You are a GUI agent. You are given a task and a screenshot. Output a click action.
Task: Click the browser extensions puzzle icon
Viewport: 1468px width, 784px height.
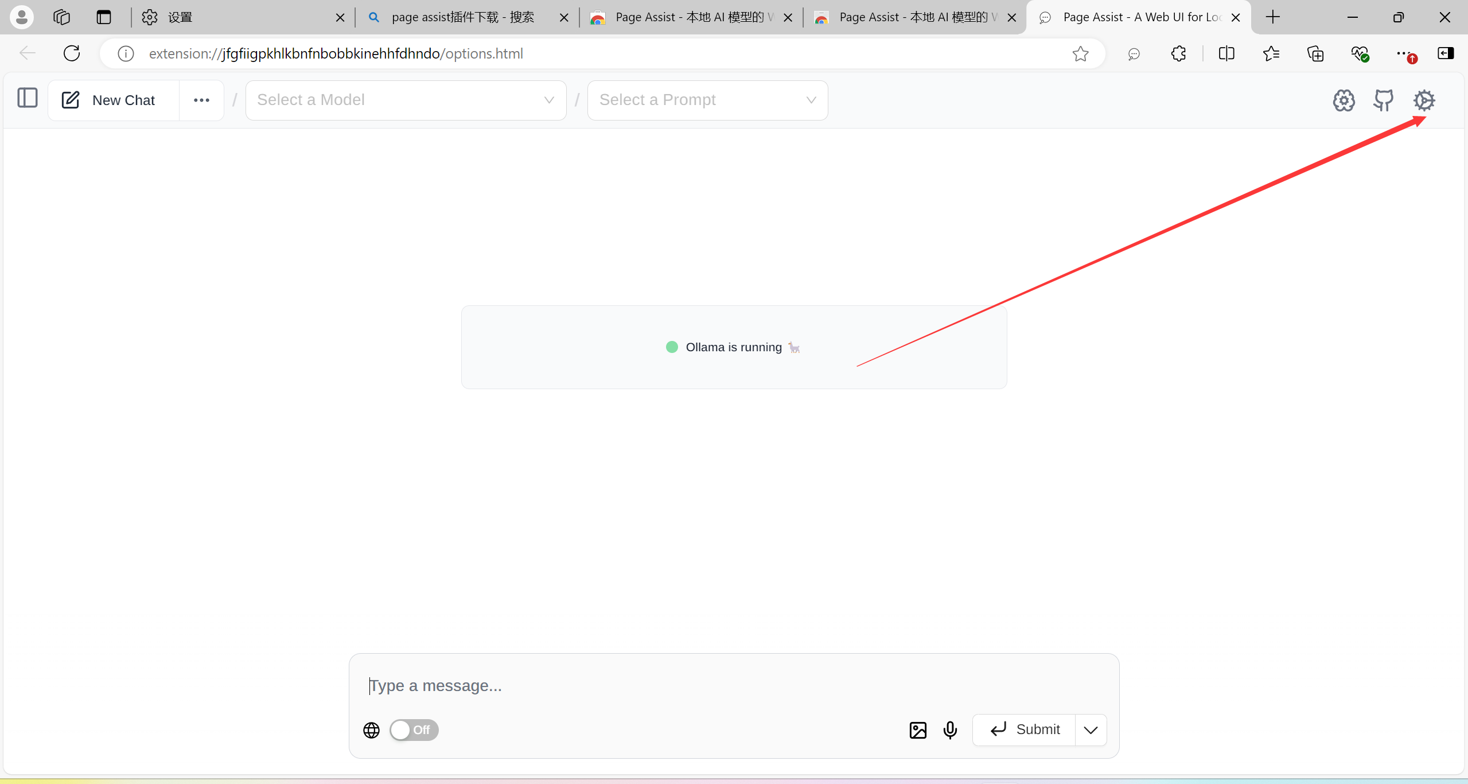pos(1178,53)
